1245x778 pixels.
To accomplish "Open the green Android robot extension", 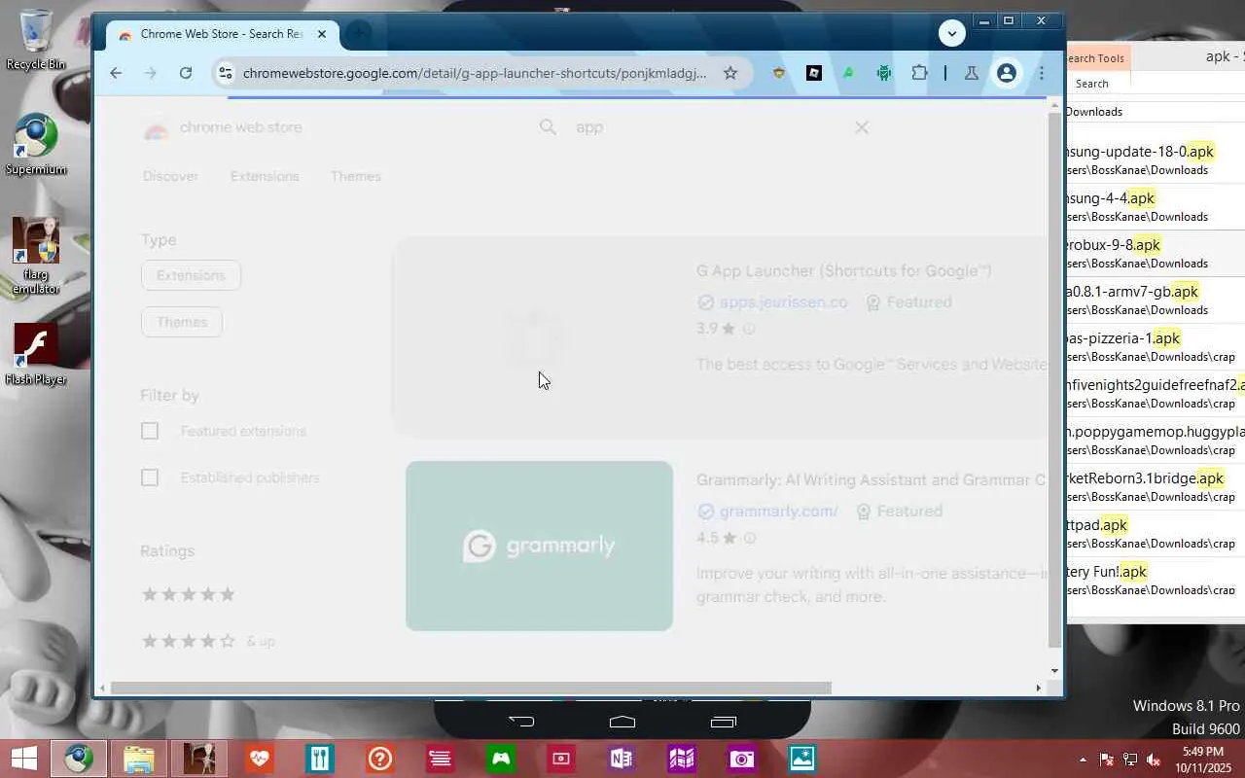I will click(883, 73).
